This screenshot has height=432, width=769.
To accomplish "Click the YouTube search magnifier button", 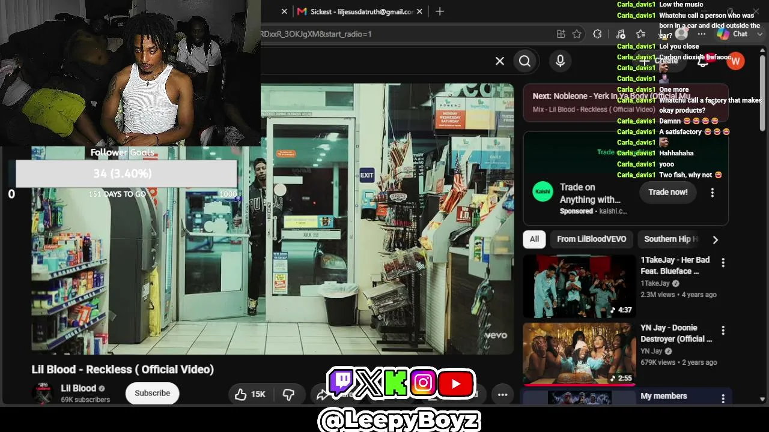I will (524, 61).
